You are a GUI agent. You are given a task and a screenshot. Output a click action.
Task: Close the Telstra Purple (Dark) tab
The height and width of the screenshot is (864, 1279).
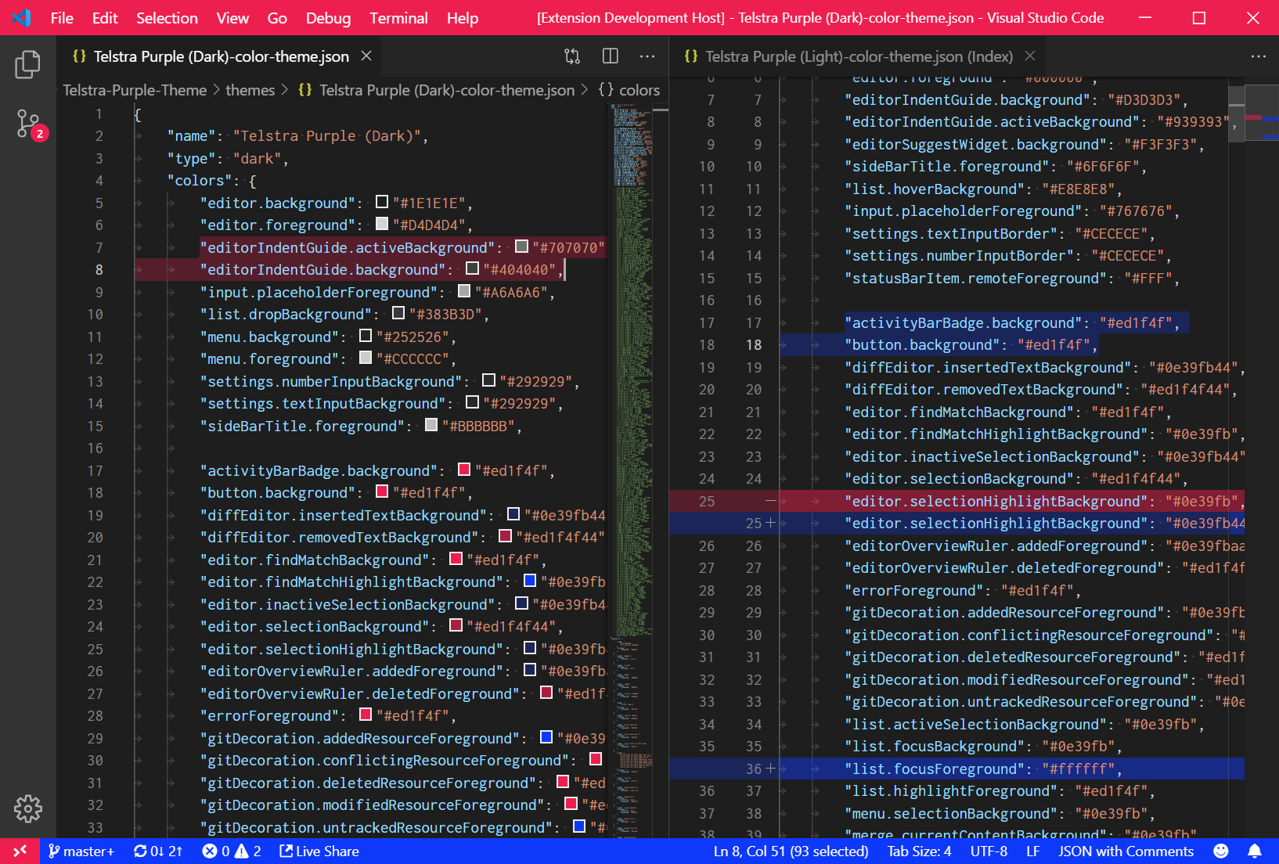click(366, 56)
